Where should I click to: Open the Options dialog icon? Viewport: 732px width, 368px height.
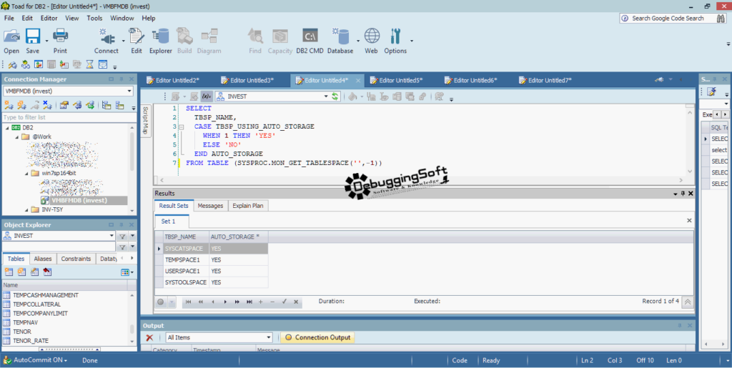point(395,41)
